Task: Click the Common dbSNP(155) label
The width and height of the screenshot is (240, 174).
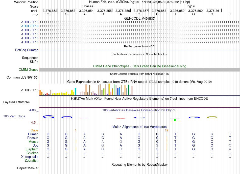Action: point(22,78)
